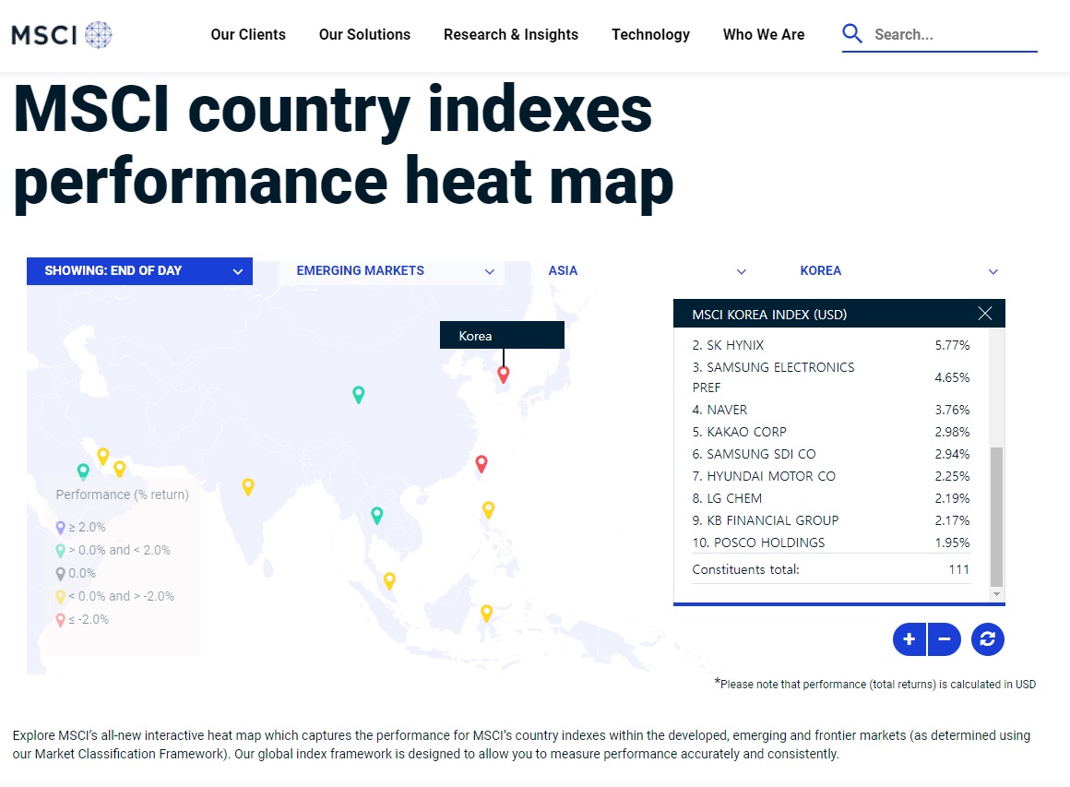Image resolution: width=1070 pixels, height=787 pixels.
Task: Open the Our Solutions menu
Action: pos(364,35)
